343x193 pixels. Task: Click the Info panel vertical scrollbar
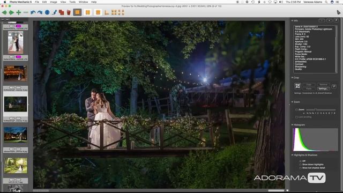point(336,49)
